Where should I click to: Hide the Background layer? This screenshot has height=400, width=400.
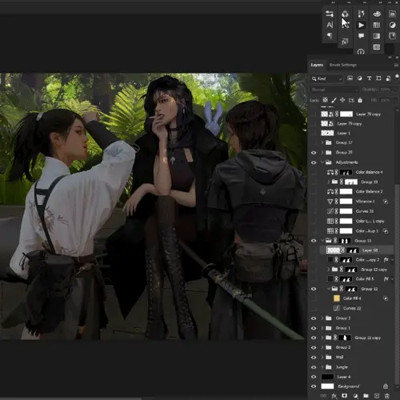click(x=314, y=386)
